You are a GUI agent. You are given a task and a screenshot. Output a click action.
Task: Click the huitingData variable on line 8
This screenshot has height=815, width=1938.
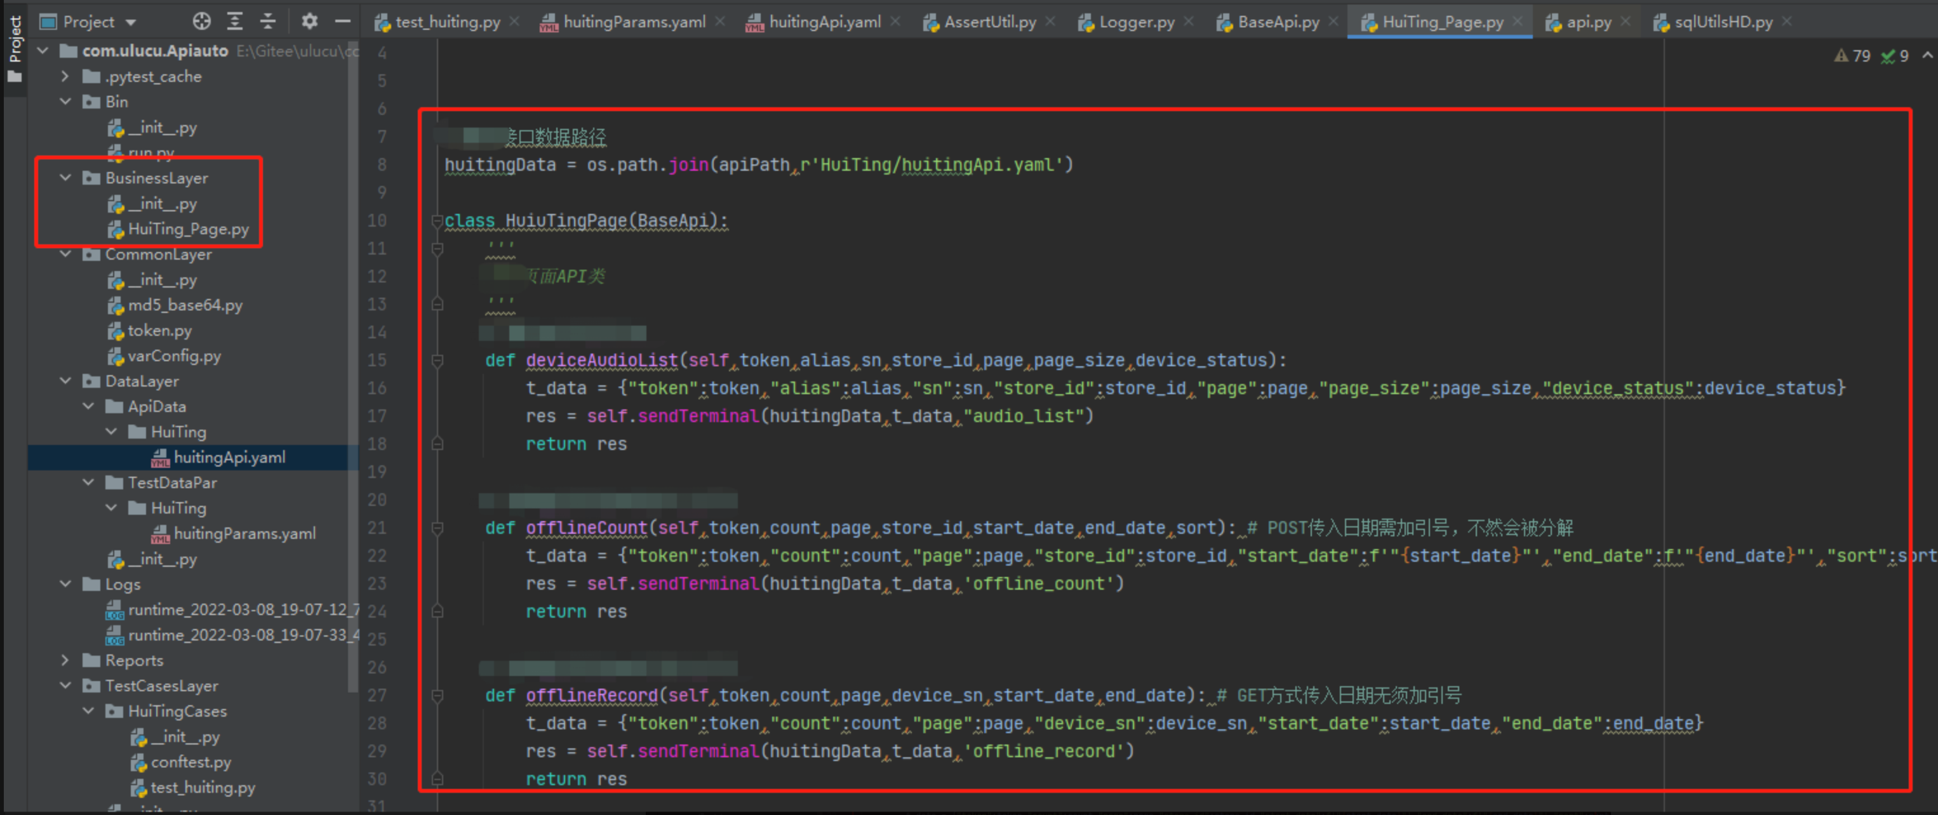point(500,166)
